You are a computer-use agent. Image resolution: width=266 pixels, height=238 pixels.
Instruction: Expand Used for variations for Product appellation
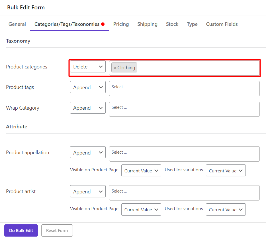[x=226, y=171]
